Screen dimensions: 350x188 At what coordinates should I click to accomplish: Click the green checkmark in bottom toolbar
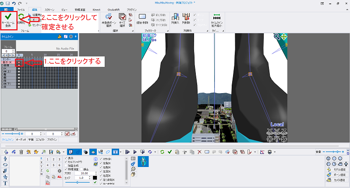pos(170,152)
